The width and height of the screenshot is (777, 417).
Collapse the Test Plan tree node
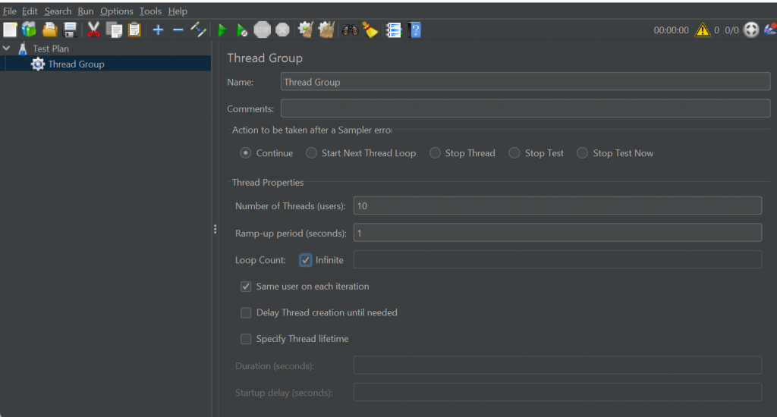(7, 49)
